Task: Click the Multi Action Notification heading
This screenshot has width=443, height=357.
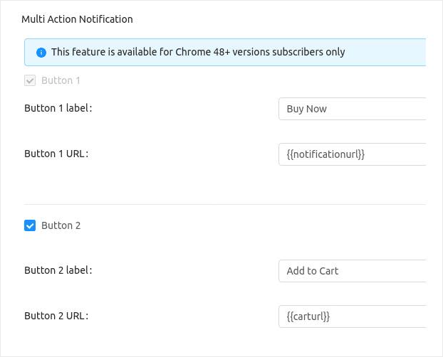Action: (x=77, y=19)
